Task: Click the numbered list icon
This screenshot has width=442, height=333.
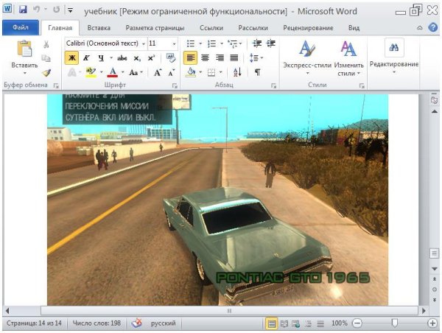Action: pyautogui.click(x=211, y=43)
